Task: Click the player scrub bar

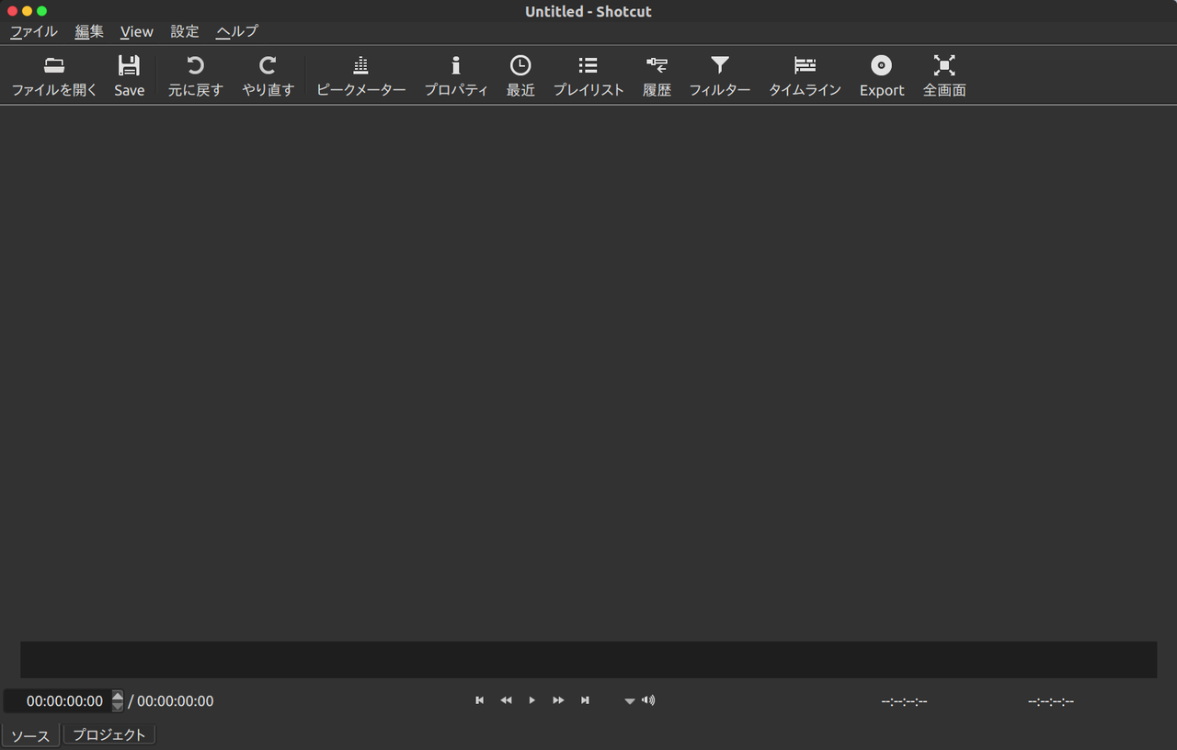Action: coord(588,660)
